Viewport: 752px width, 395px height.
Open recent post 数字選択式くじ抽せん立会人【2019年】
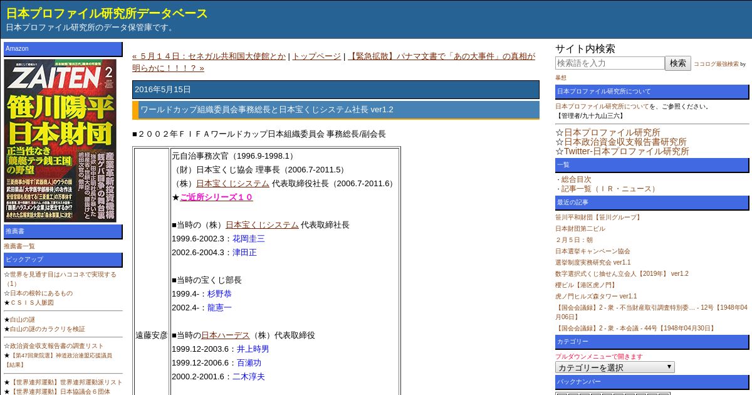click(x=622, y=274)
